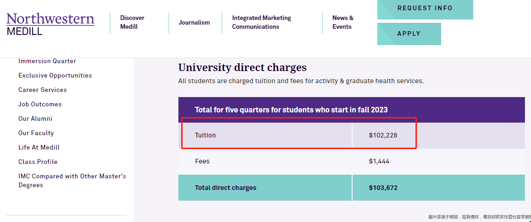531x222 pixels.
Task: Click the Total direct charges $103,672 value
Action: [383, 188]
